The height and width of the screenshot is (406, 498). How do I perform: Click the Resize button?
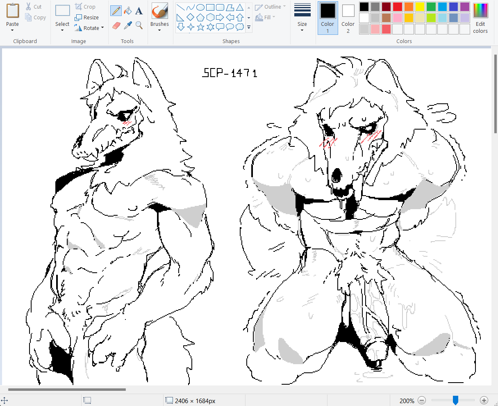(87, 18)
